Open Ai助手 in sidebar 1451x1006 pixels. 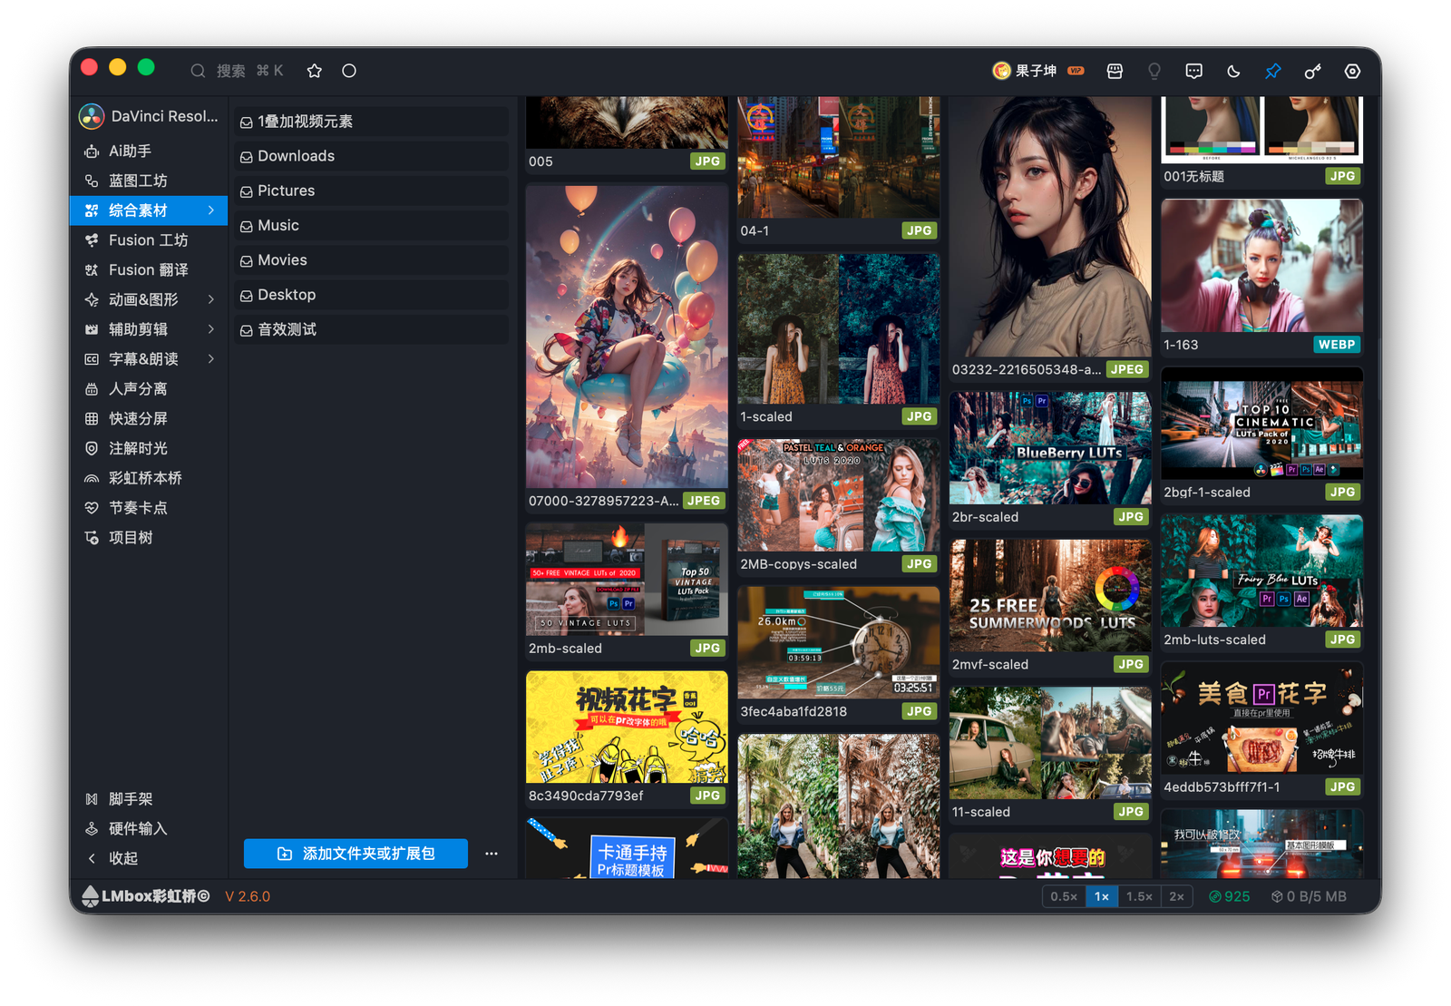[x=149, y=151]
